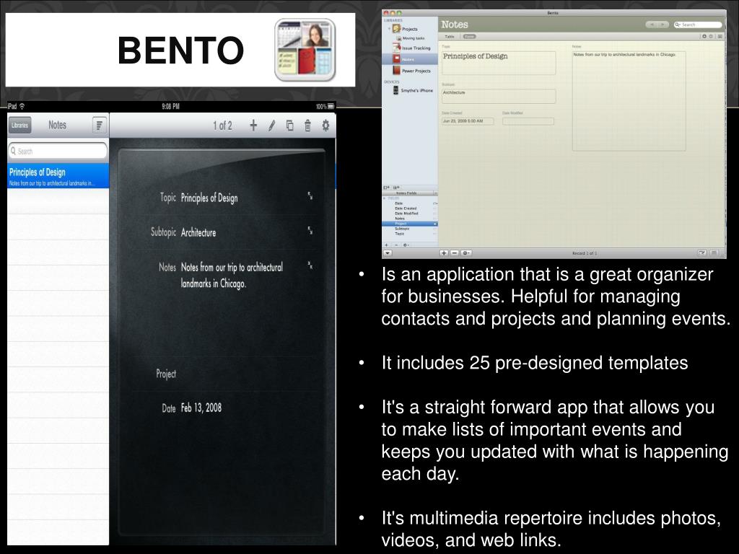Viewport: 739px width, 554px height.
Task: Select the Principles of Design note in iPad list
Action: 58,176
